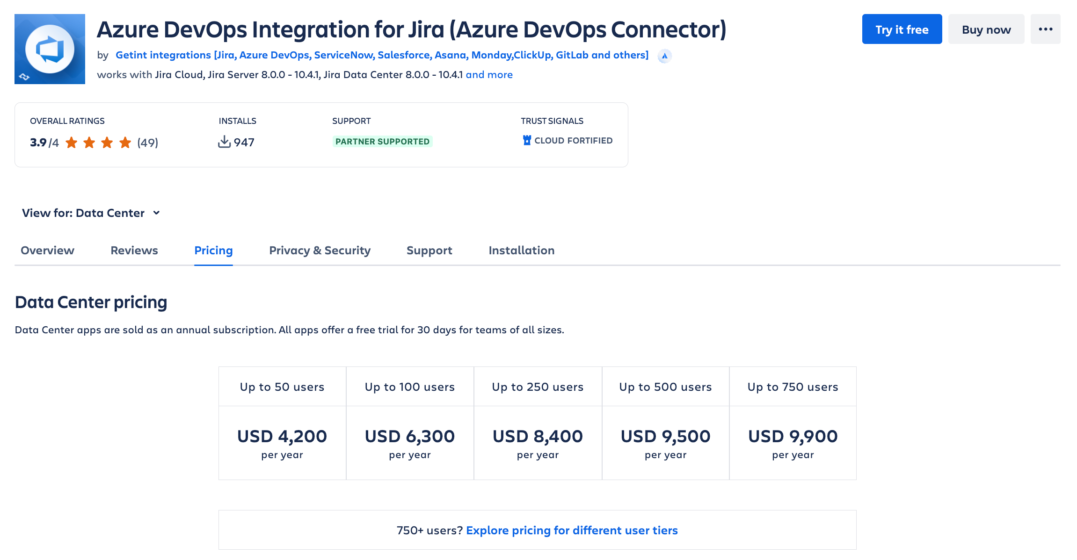The height and width of the screenshot is (560, 1077).
Task: Switch to the Overview tab
Action: 47,251
